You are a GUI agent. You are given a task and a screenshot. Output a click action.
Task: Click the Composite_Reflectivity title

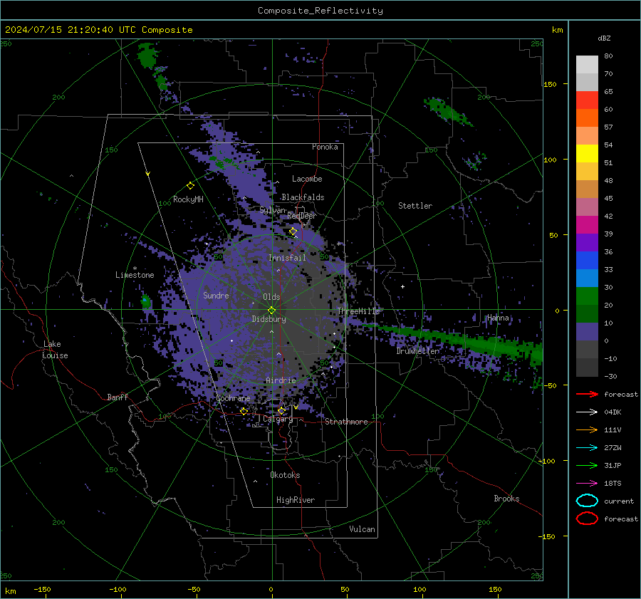pos(320,11)
